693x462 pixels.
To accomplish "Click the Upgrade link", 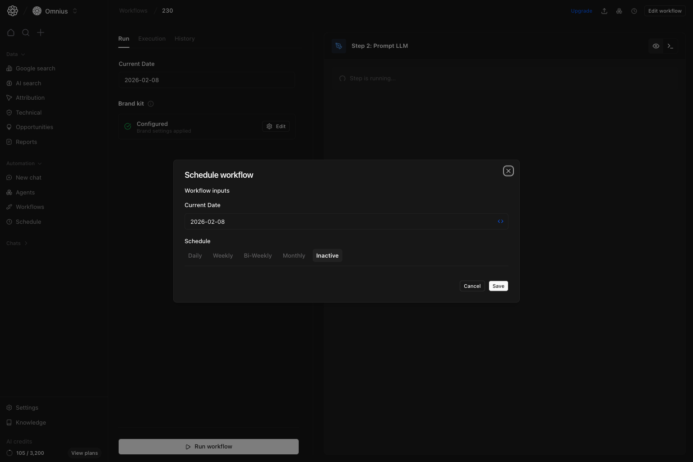I will (x=582, y=11).
